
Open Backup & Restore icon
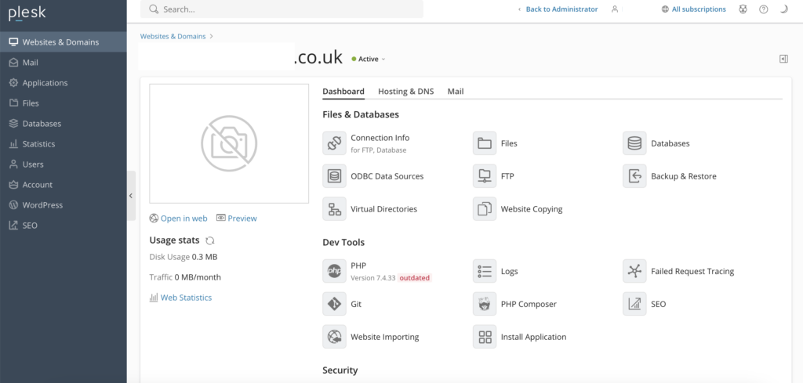(x=634, y=176)
